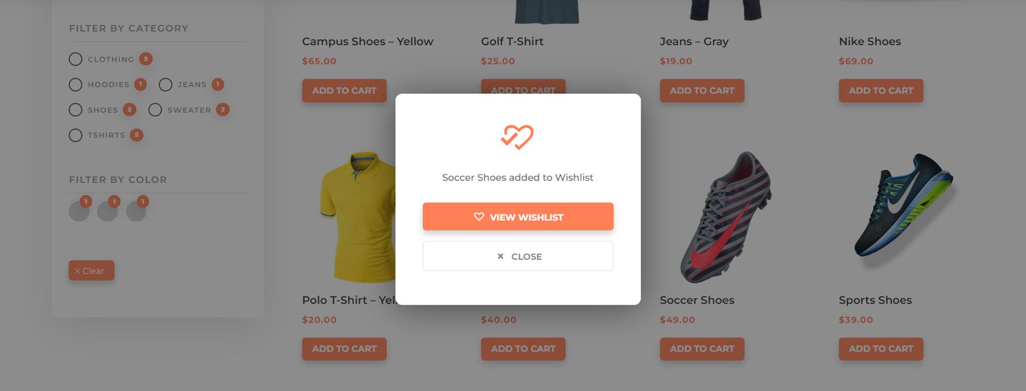Pick the middle color swatch
Image resolution: width=1026 pixels, height=391 pixels.
click(x=107, y=210)
